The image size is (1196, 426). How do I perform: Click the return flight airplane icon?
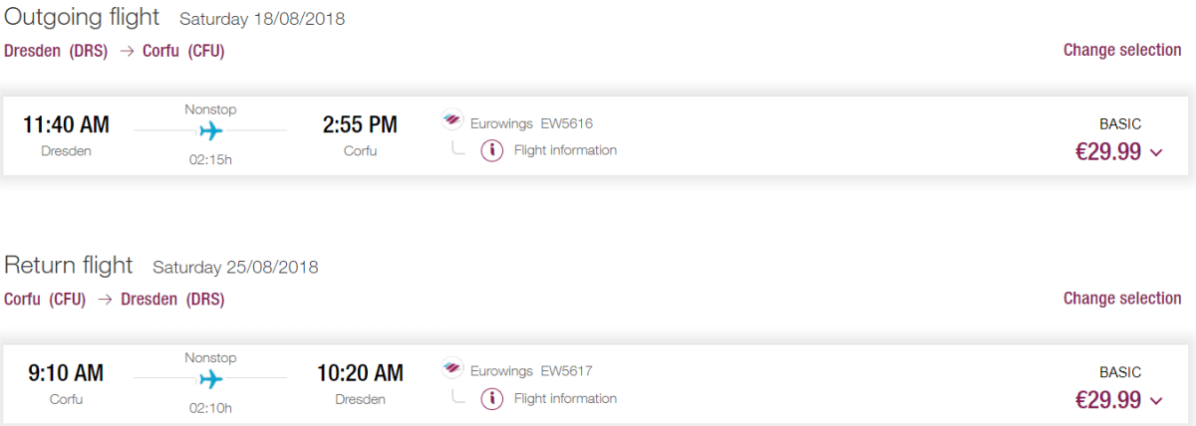(x=210, y=379)
